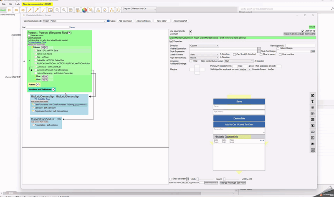
Task: Click the Name(optional) input field
Action: click(300, 45)
